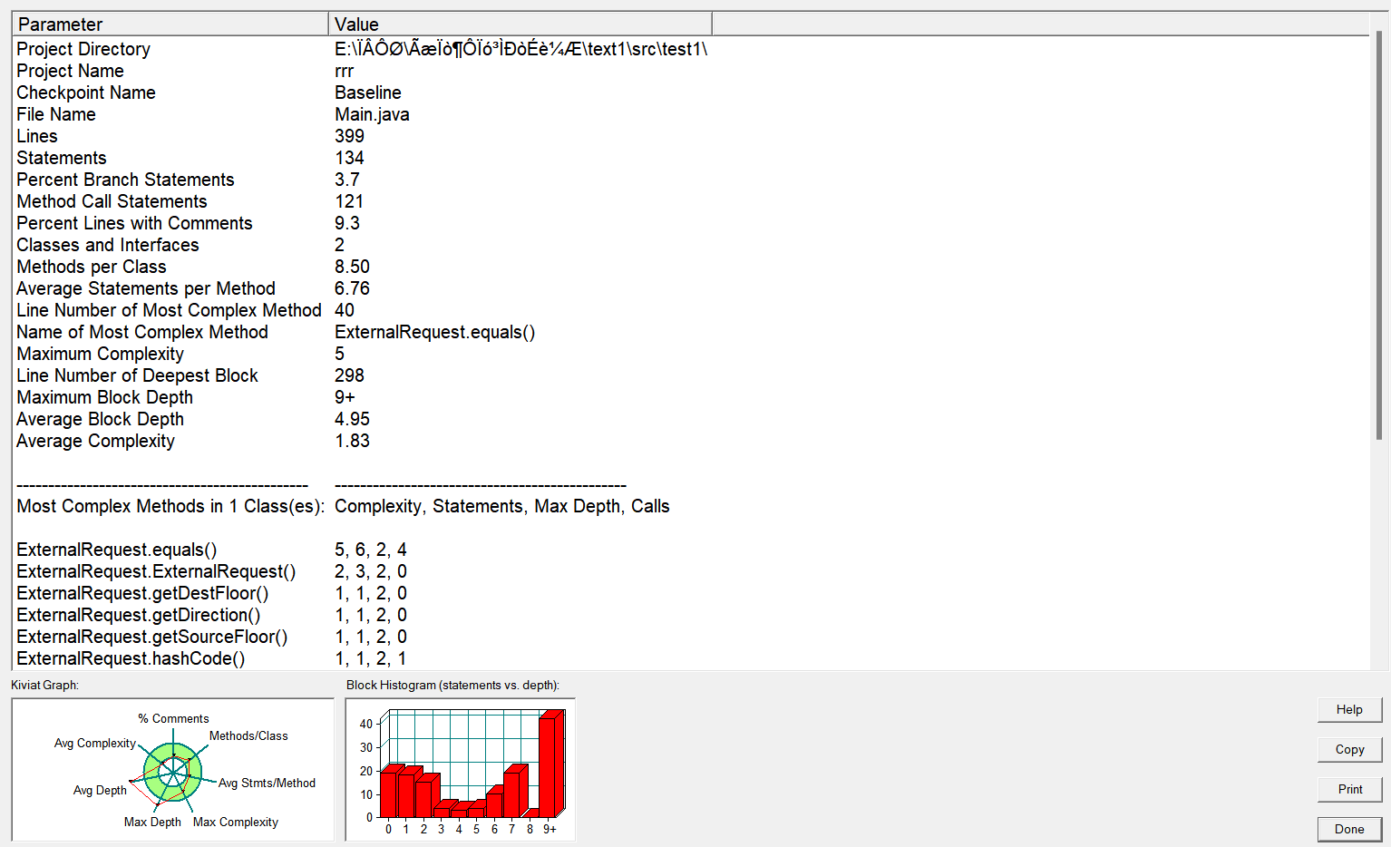1391x847 pixels.
Task: Select ExternalRequest.equals() in method list
Action: pyautogui.click(x=691, y=550)
